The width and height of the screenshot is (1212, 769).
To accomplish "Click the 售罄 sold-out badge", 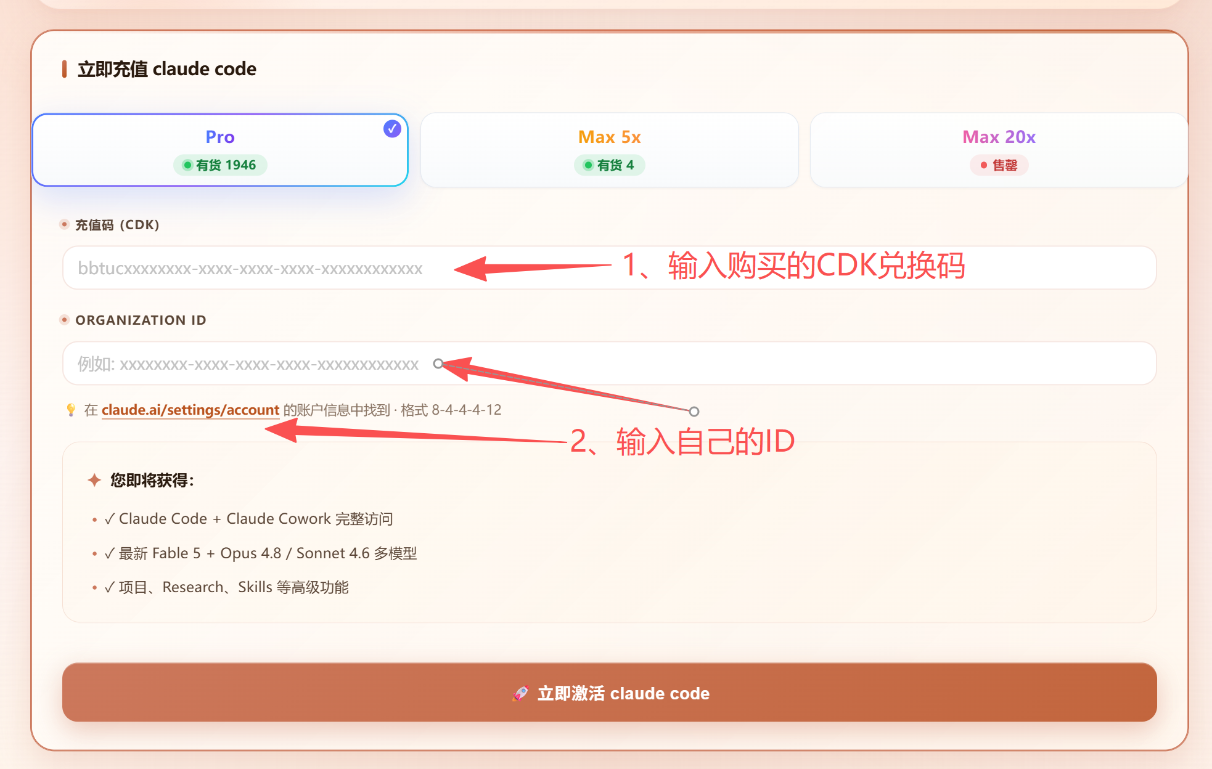I will [x=999, y=165].
